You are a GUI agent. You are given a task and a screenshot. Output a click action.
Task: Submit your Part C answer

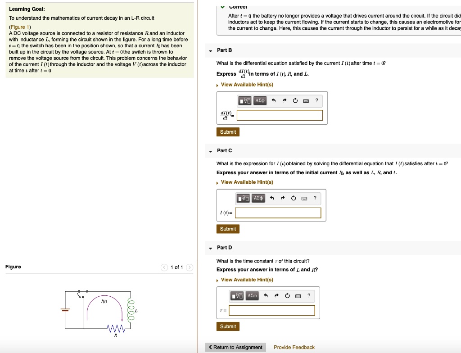(x=228, y=229)
